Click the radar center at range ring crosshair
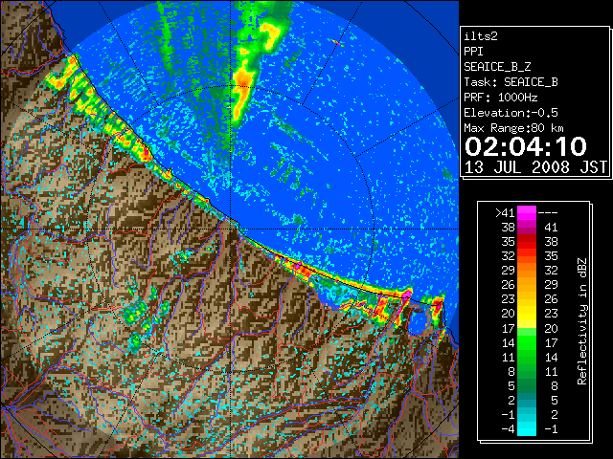Viewport: 613px width, 459px height. tap(231, 229)
